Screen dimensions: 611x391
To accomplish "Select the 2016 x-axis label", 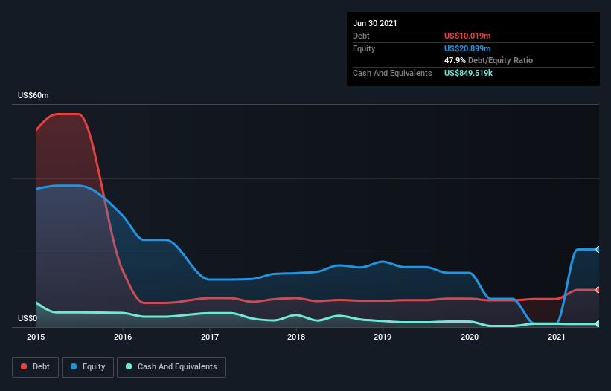I will (x=123, y=337).
